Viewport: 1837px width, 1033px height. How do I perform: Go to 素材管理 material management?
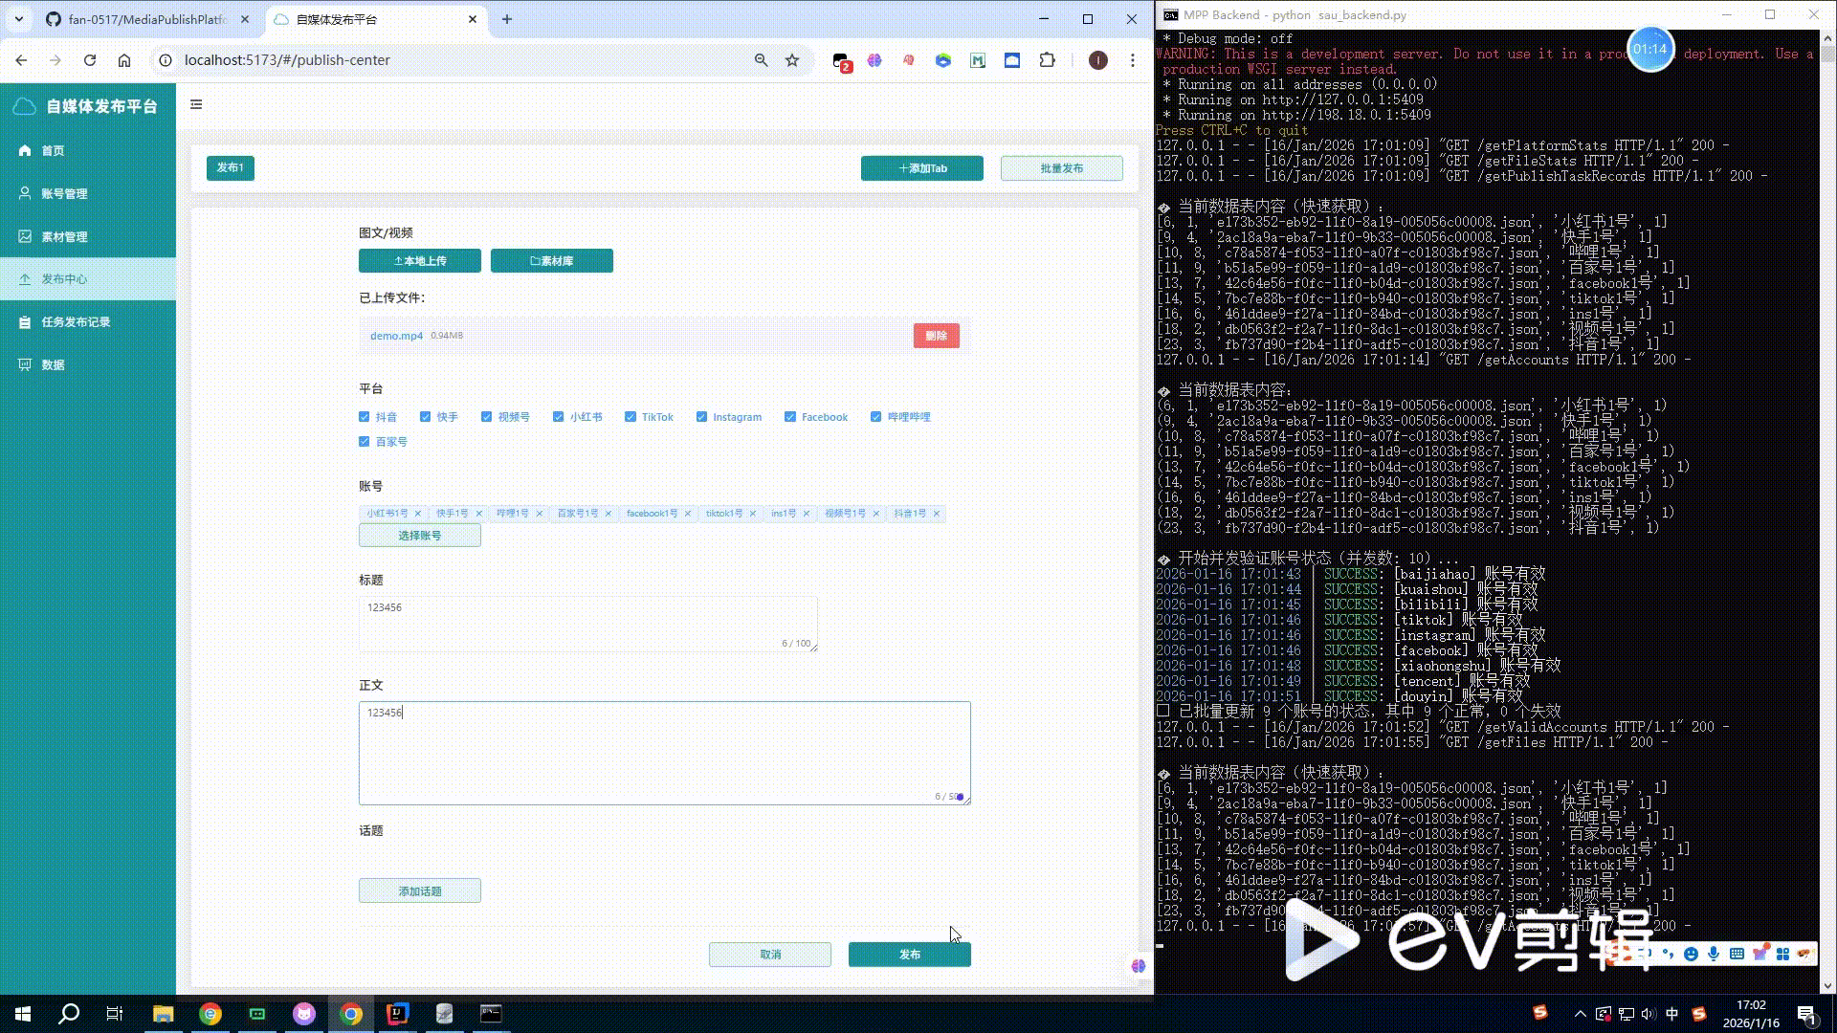point(63,237)
